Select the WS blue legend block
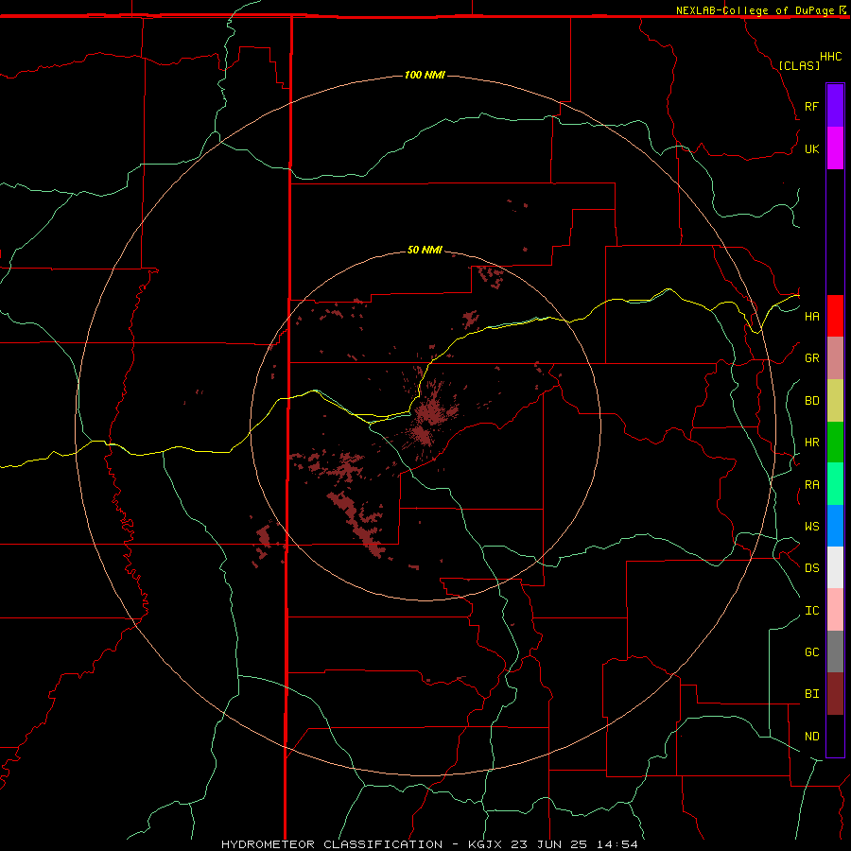The height and width of the screenshot is (851, 851). click(835, 526)
